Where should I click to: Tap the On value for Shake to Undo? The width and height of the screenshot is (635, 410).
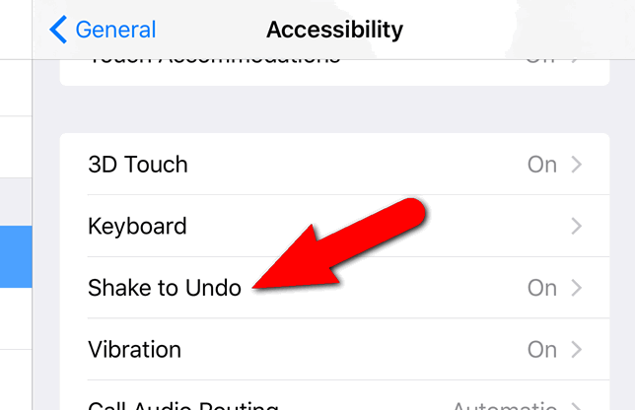point(542,288)
